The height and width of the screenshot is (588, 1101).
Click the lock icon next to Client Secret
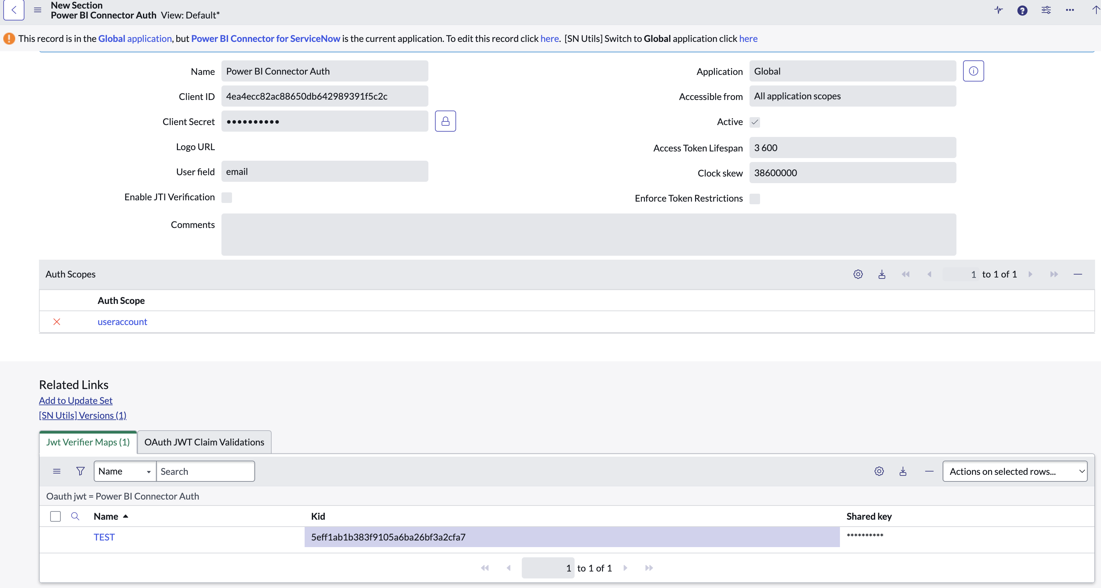pos(445,121)
